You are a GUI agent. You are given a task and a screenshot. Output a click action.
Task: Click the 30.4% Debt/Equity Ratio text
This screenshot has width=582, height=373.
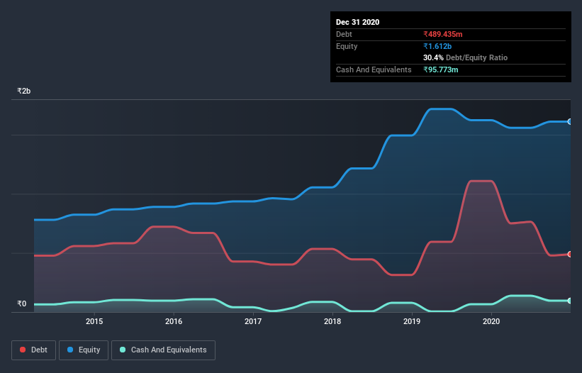click(x=466, y=57)
